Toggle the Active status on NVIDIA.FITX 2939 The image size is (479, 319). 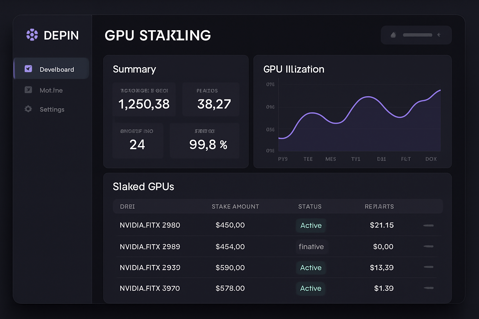click(311, 268)
